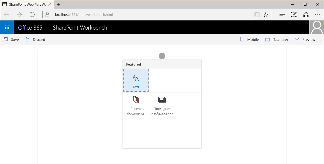Click the Последние изображения label text
This screenshot has height=164, width=324.
point(162,111)
